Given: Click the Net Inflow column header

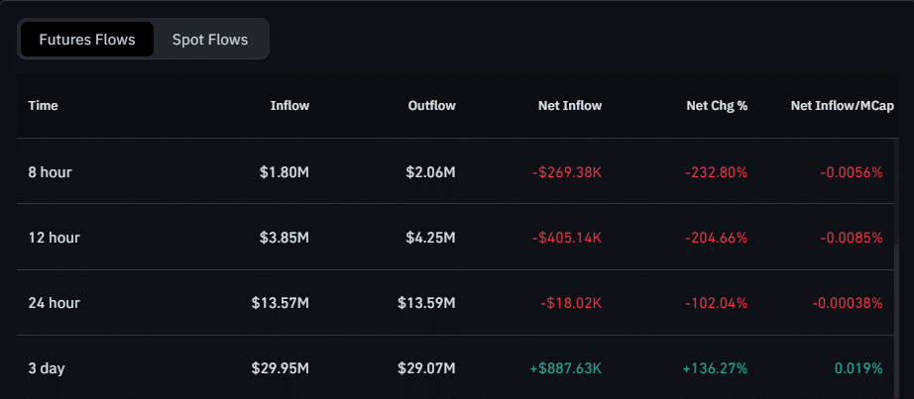Looking at the screenshot, I should [570, 105].
